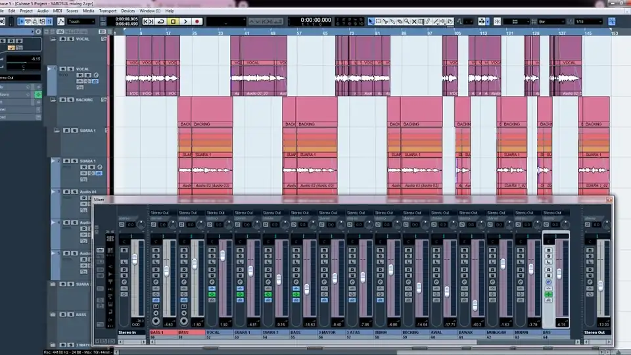Image resolution: width=631 pixels, height=355 pixels.
Task: Select the SUARA 1 channel label in Mixer
Action: (247, 333)
